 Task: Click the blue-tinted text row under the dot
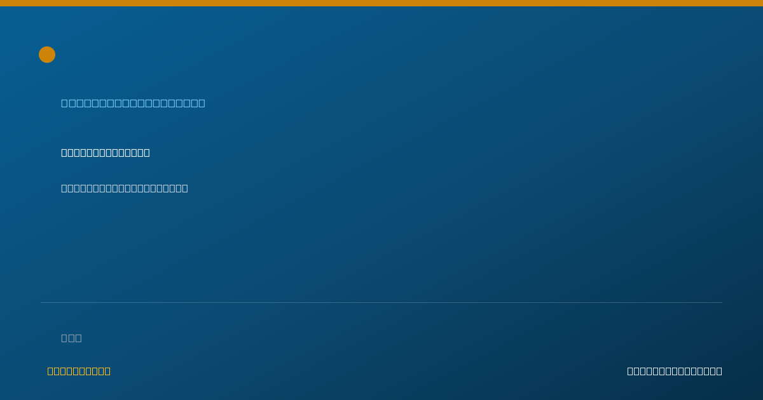click(133, 103)
